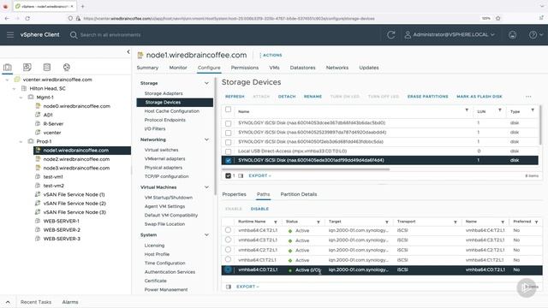Check the SYNOLOGY disk naa.6001405f2eb3d6d row
The height and width of the screenshot is (308, 548).
click(229, 142)
